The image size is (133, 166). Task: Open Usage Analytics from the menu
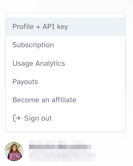(x=65, y=63)
